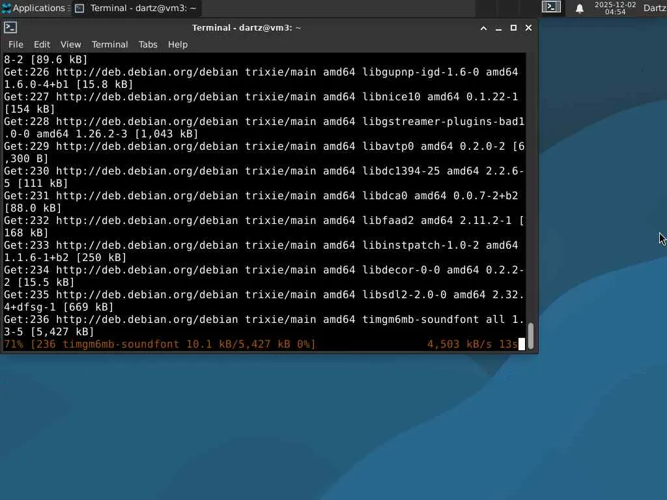
Task: Click the terminal window menu icon
Action: (x=10, y=27)
